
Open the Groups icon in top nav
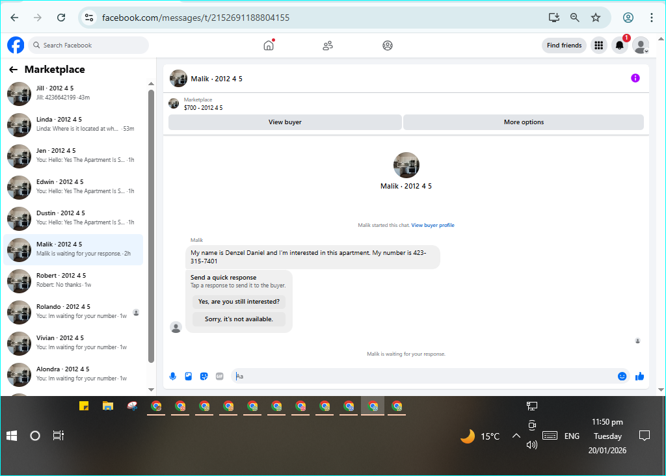click(x=388, y=45)
